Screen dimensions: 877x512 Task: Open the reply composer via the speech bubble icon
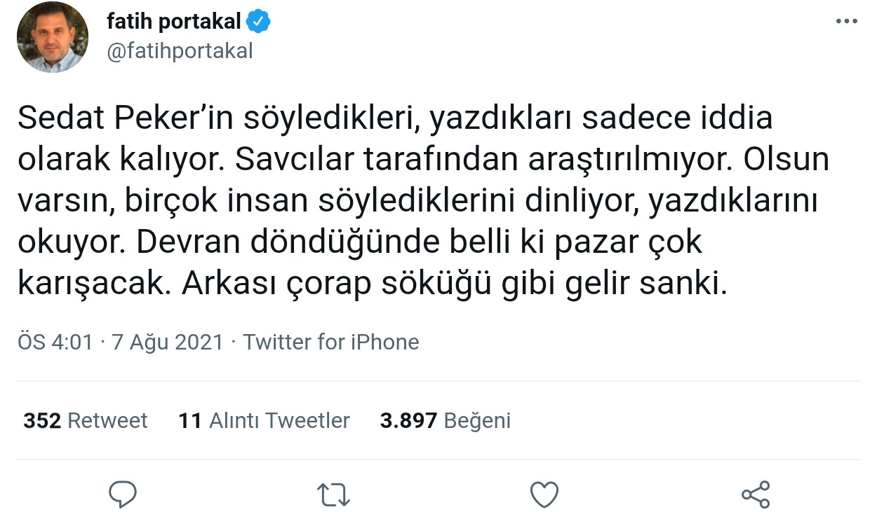[x=123, y=493]
